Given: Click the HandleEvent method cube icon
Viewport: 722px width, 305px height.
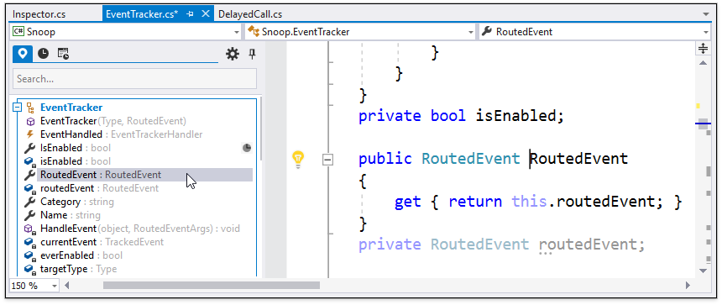Looking at the screenshot, I should pos(30,229).
